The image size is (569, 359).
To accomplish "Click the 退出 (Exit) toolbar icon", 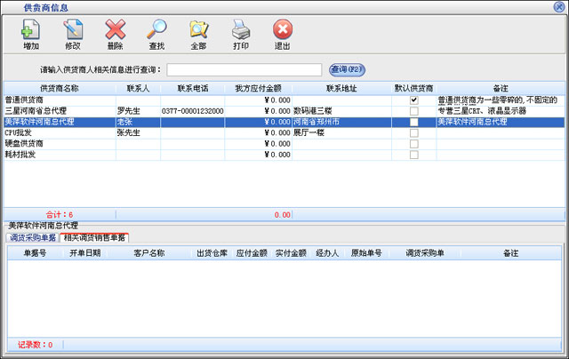I will [x=282, y=35].
